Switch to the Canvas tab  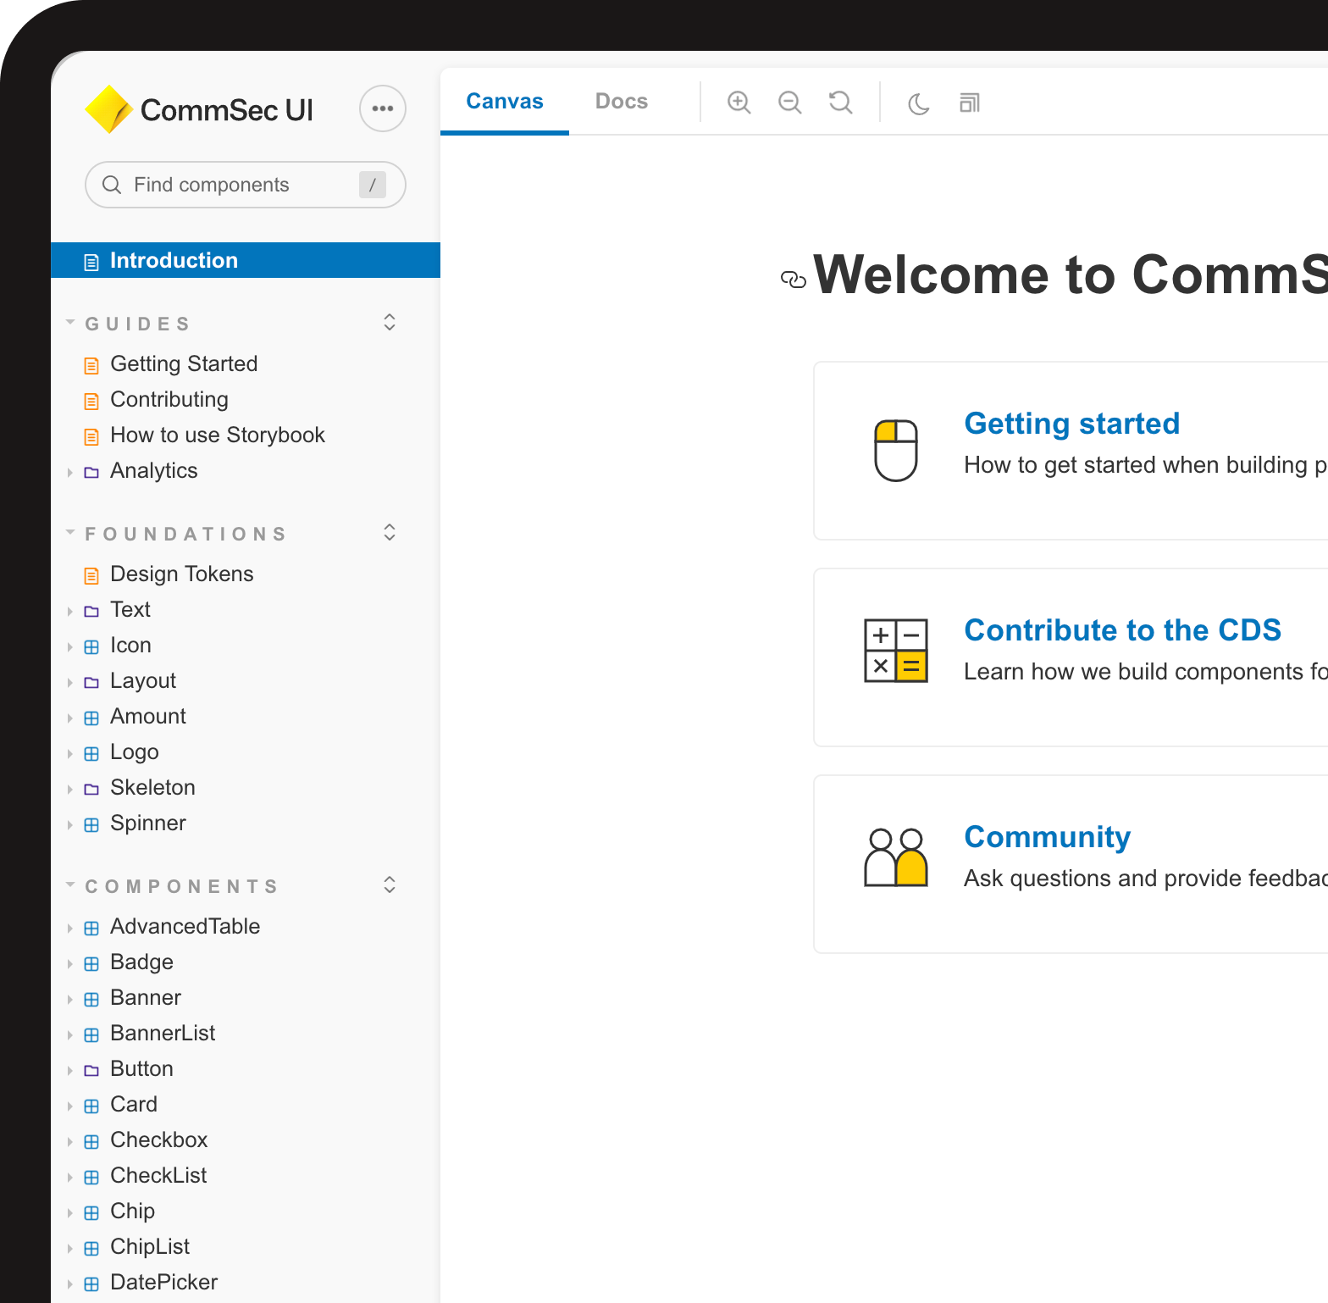tap(505, 101)
